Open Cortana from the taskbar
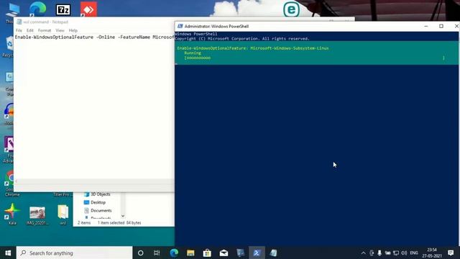This screenshot has height=259, width=460. point(141,253)
